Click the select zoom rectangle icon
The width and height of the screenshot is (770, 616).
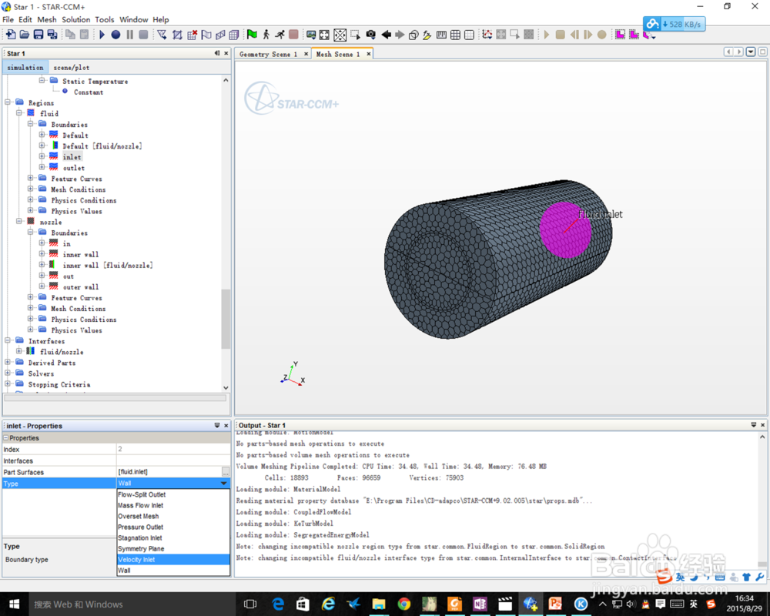(x=355, y=35)
